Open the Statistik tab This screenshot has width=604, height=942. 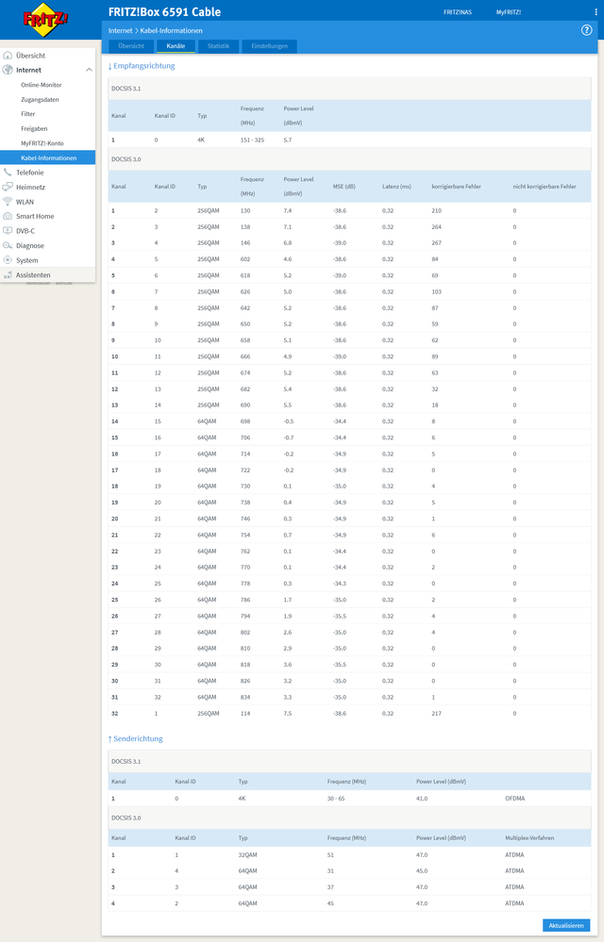coord(218,46)
